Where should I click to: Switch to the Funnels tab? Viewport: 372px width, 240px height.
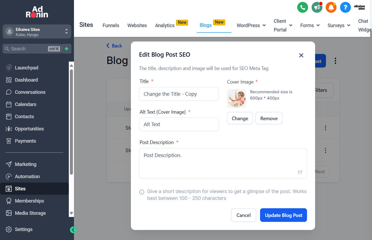pyautogui.click(x=111, y=25)
